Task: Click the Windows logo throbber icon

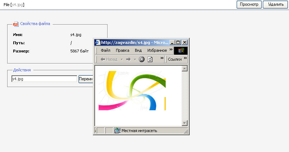Action: [x=181, y=51]
